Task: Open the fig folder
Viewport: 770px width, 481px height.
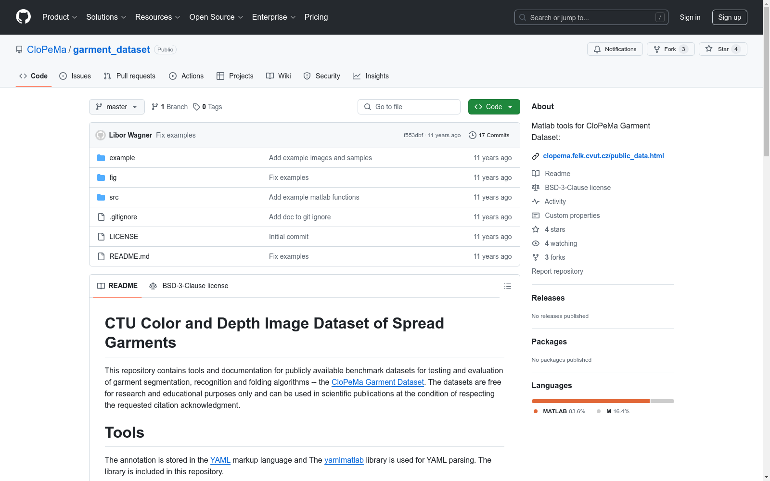Action: (x=113, y=177)
